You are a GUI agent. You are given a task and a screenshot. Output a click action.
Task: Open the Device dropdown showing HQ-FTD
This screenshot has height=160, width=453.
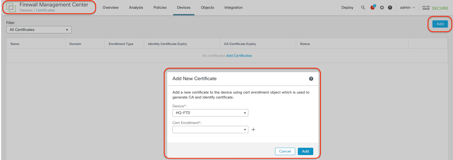[210, 113]
